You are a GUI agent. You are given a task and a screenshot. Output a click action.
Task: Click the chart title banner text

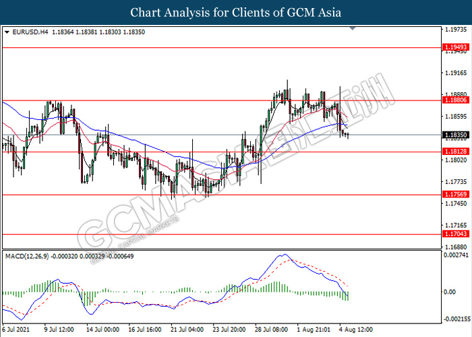tap(236, 12)
